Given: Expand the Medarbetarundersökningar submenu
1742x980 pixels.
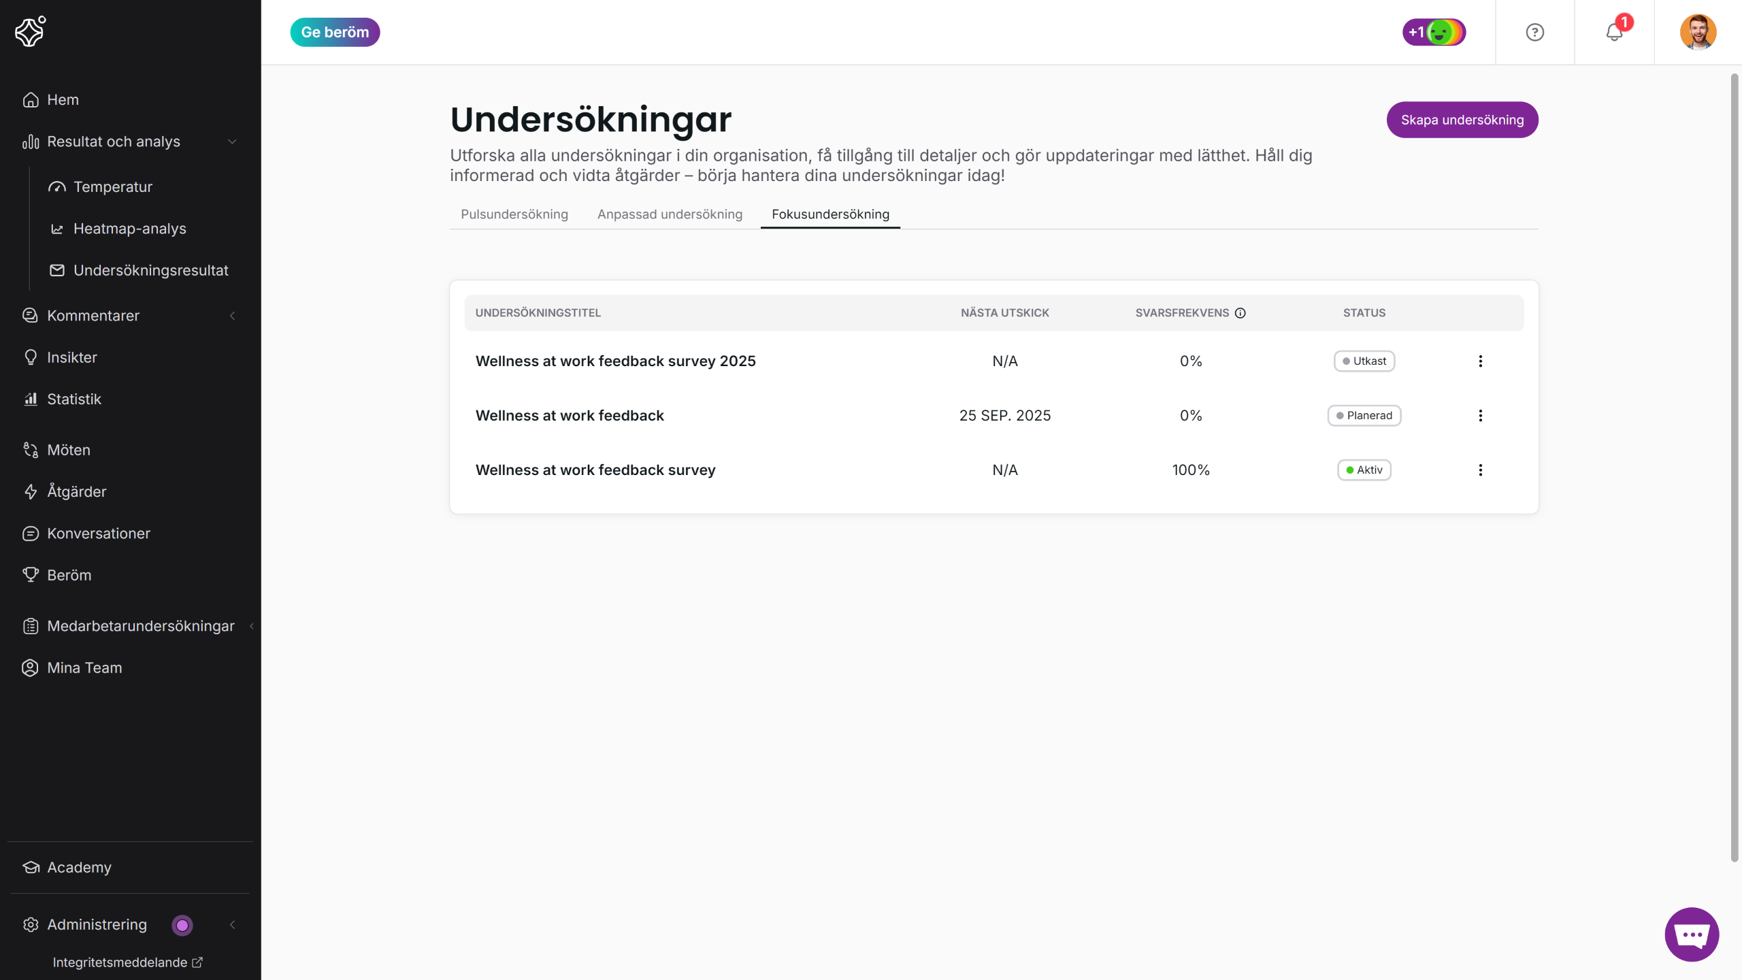Looking at the screenshot, I should pyautogui.click(x=251, y=626).
